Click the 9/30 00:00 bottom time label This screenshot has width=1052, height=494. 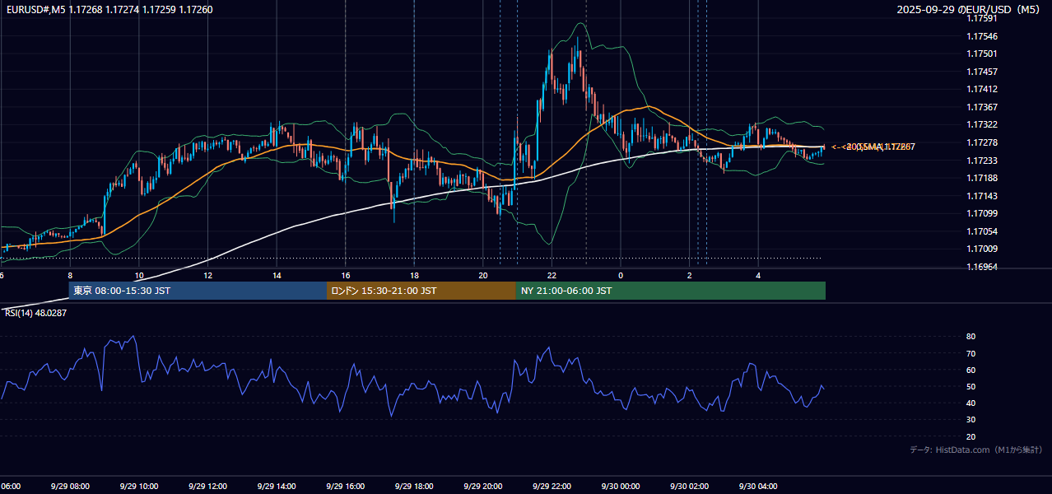(x=621, y=487)
